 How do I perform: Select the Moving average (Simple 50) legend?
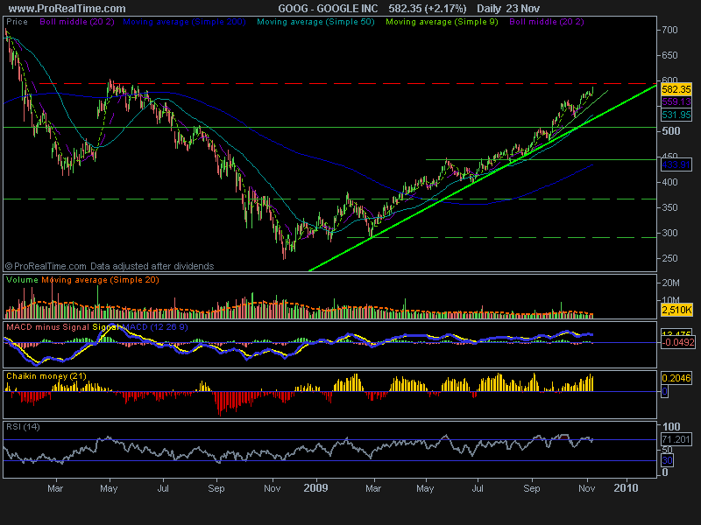click(315, 21)
